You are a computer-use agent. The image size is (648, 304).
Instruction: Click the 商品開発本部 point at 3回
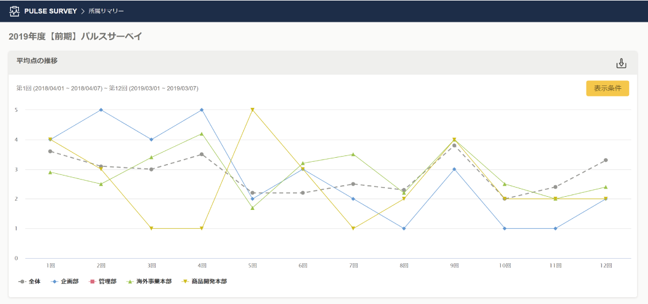click(x=152, y=228)
